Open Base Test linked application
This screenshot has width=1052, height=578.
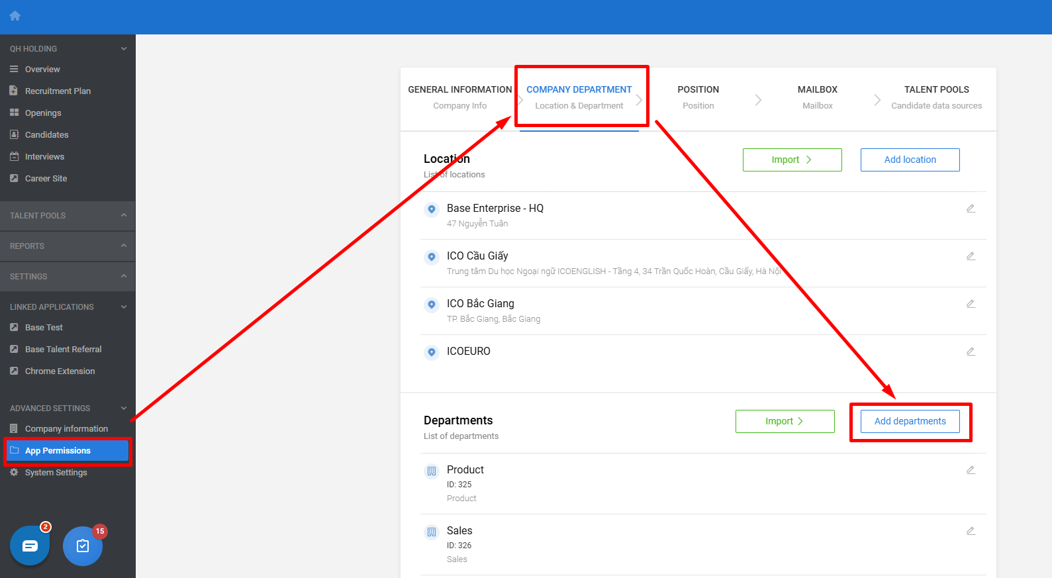44,327
